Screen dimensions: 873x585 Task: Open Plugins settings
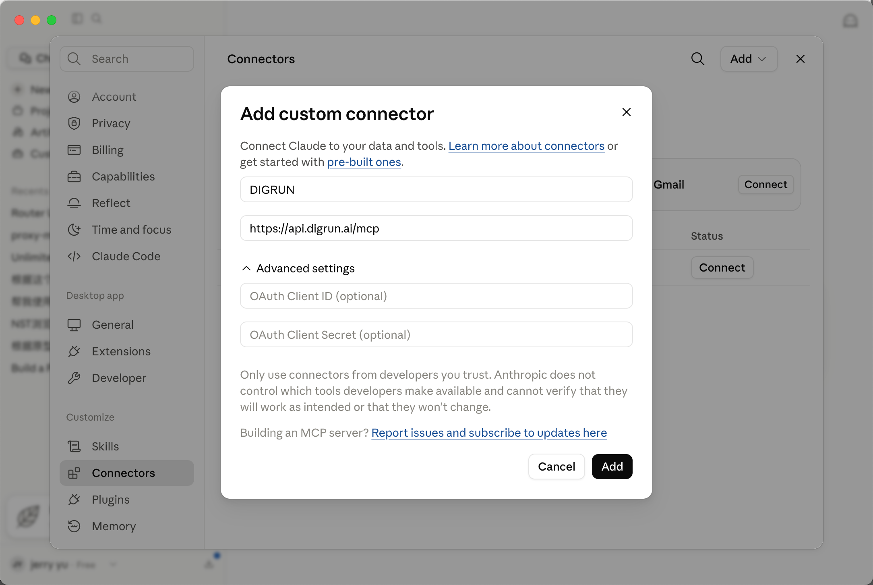(x=126, y=500)
